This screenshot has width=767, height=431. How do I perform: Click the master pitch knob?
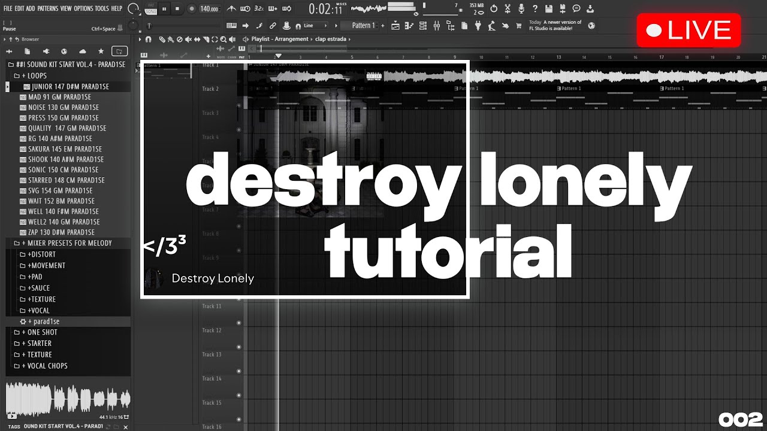pyautogui.click(x=132, y=26)
